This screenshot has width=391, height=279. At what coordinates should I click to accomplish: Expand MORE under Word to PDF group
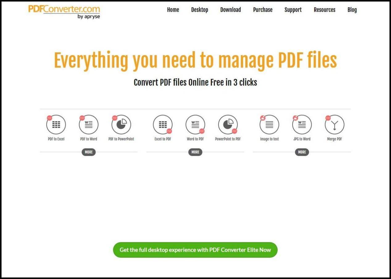click(x=195, y=152)
